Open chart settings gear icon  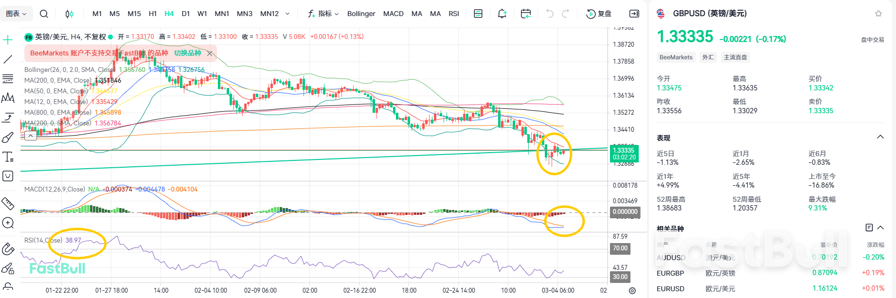click(x=632, y=290)
